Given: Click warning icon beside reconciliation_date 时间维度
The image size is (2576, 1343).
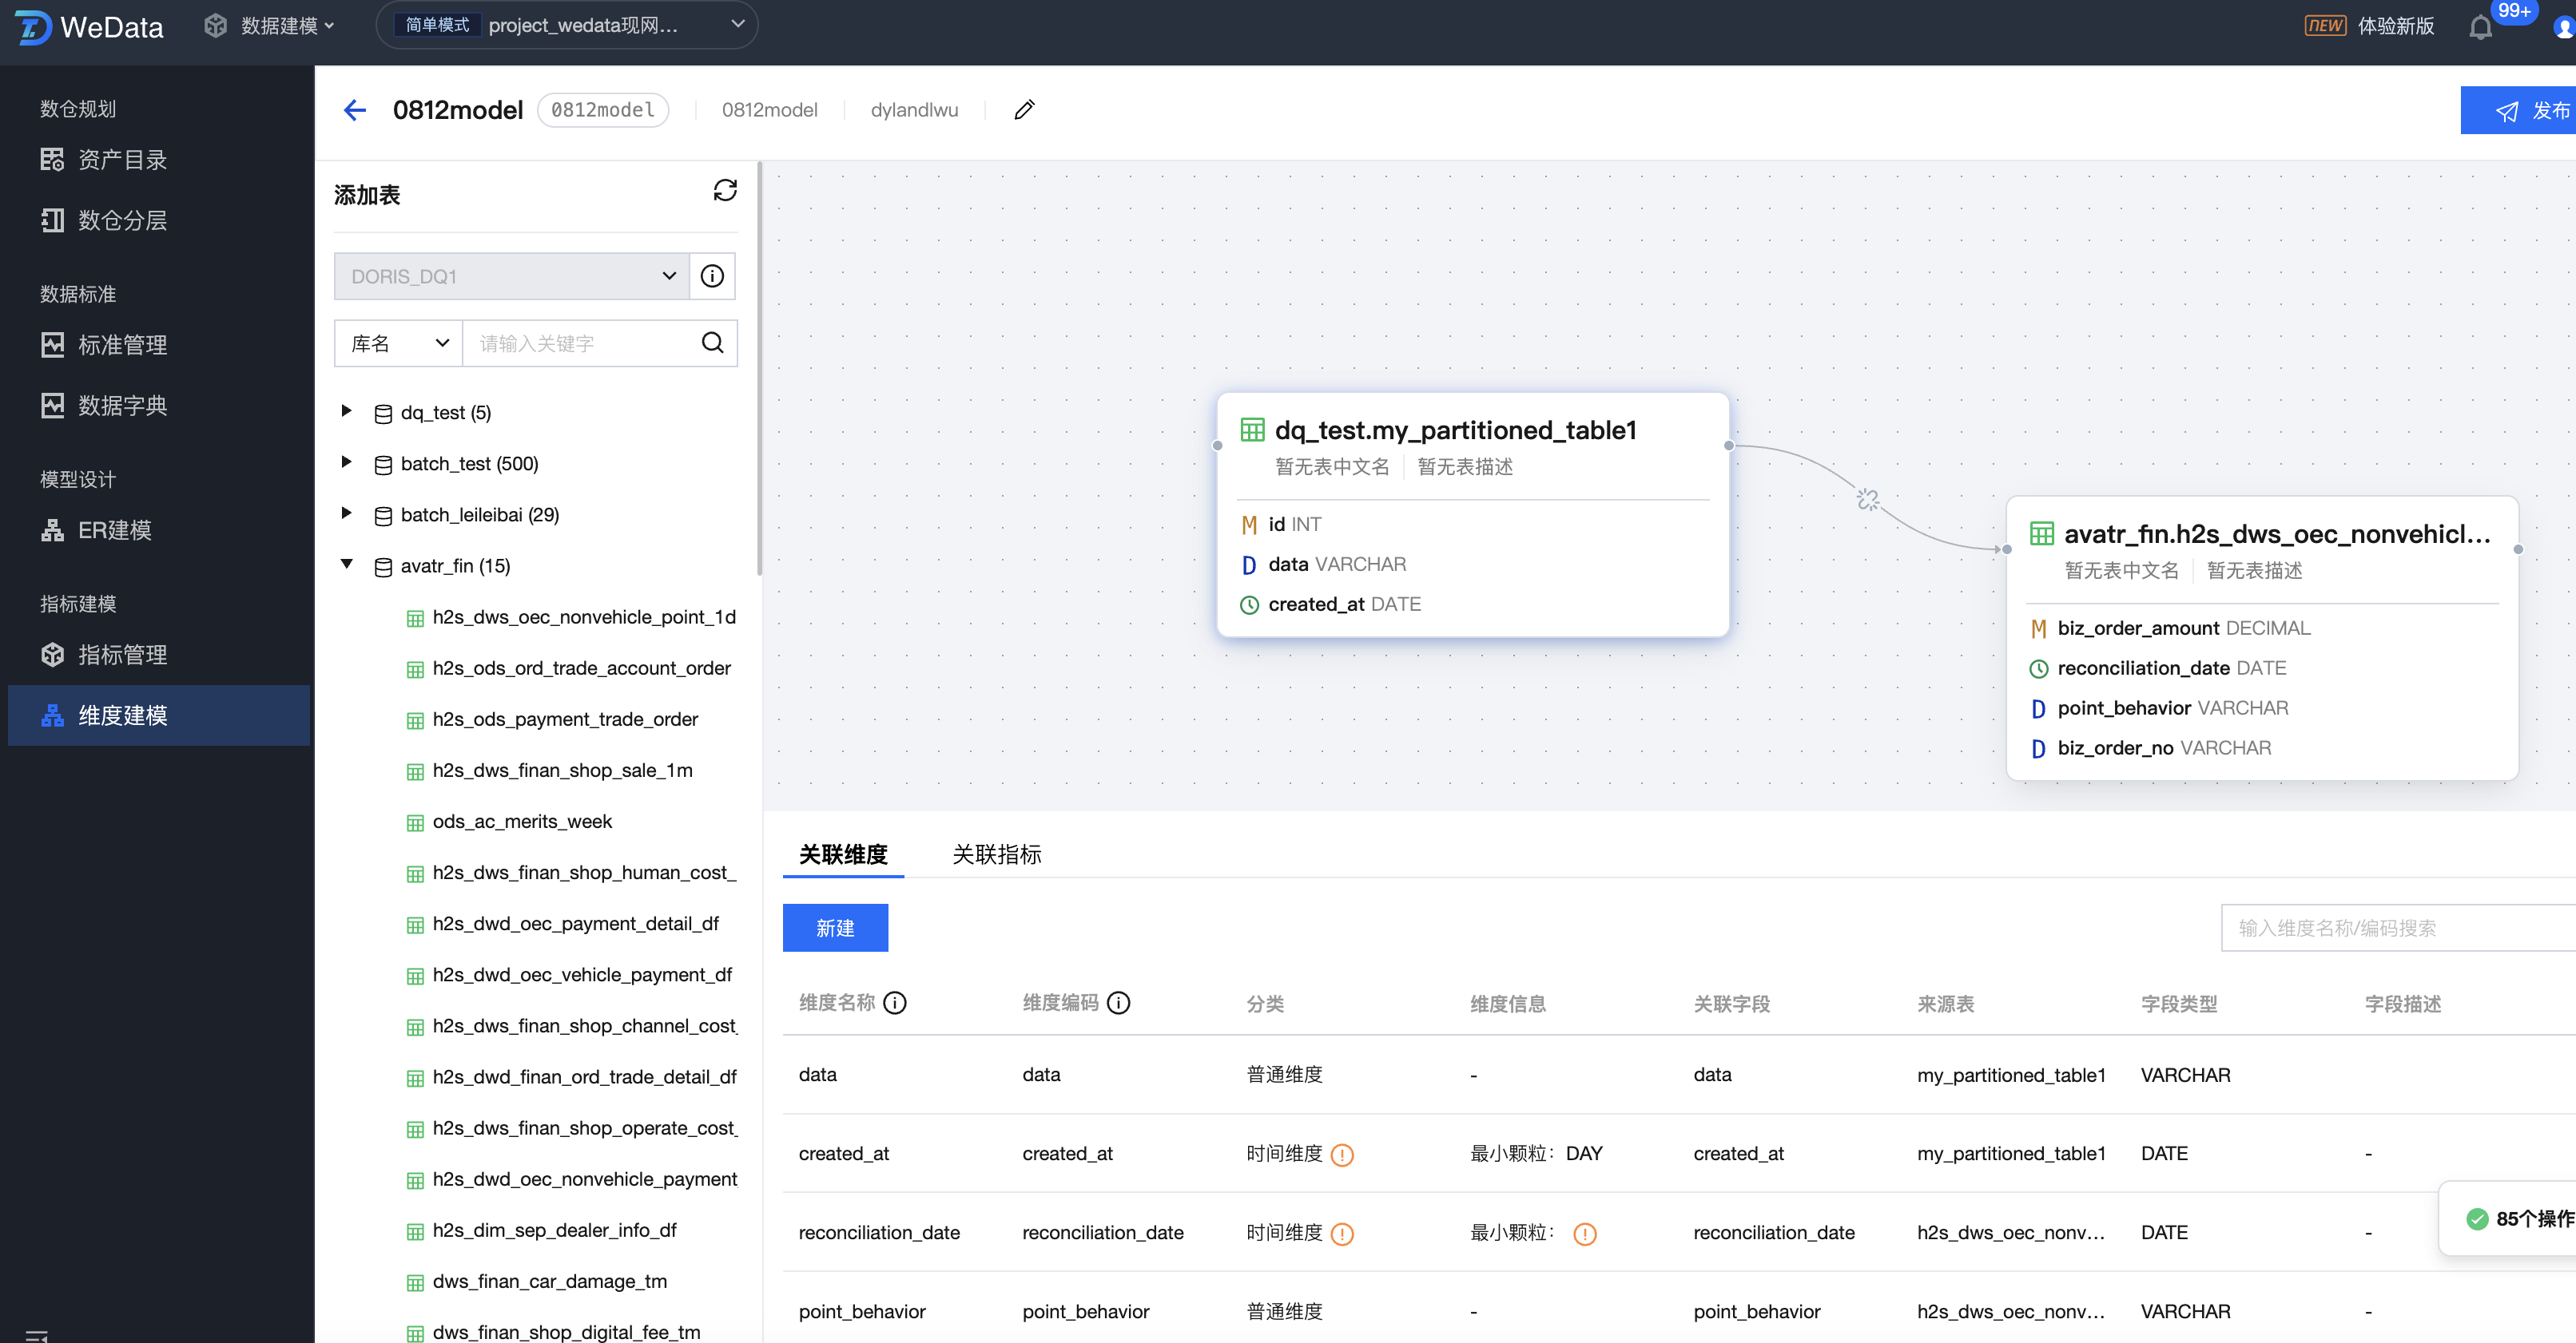Looking at the screenshot, I should click(1342, 1233).
